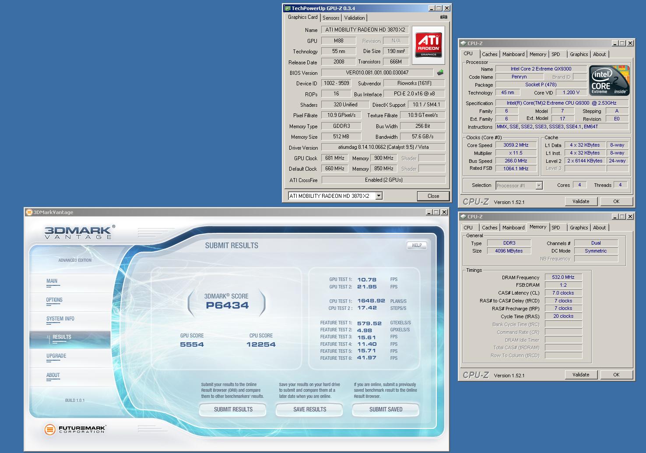The width and height of the screenshot is (646, 453).
Task: Minimize the GPU-Z window
Action: (x=431, y=8)
